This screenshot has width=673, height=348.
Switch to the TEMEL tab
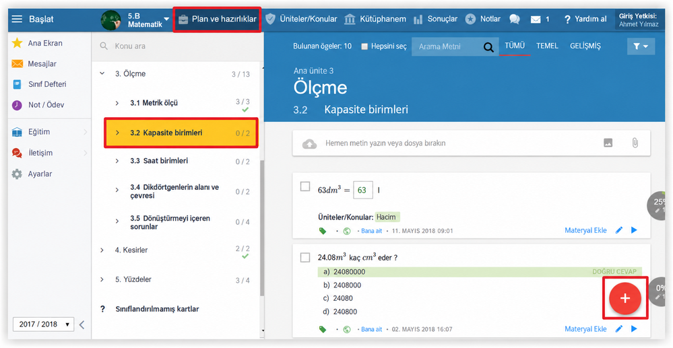tap(547, 46)
